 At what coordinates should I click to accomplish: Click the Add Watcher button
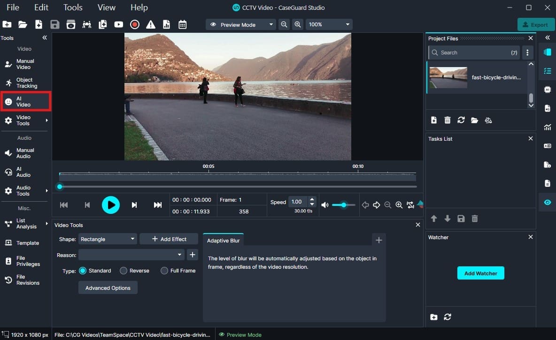pos(480,273)
